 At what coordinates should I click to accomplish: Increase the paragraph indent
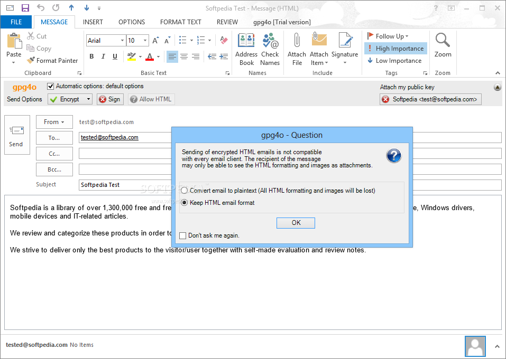224,56
